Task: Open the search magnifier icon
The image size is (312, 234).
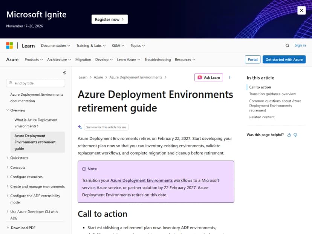Action: point(288,46)
